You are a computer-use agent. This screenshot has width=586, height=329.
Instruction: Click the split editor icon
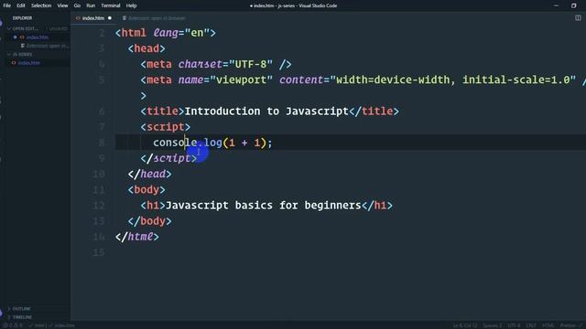pos(578,18)
